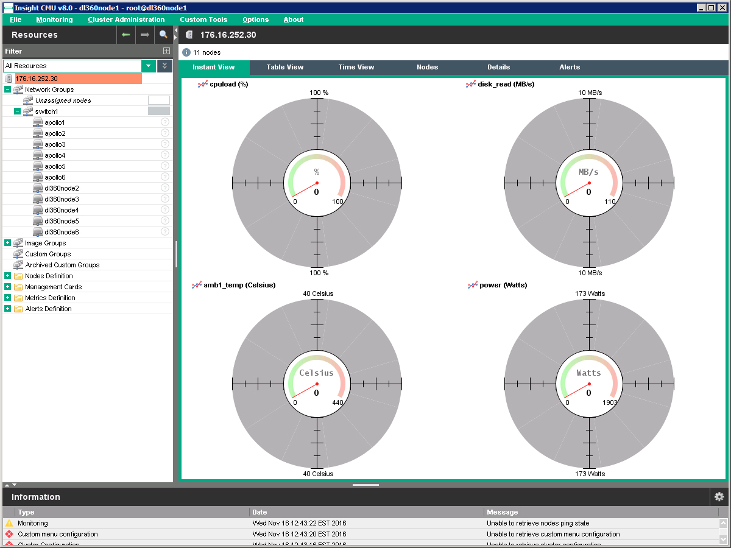
Task: Switch to the Alerts tab
Action: pyautogui.click(x=570, y=67)
